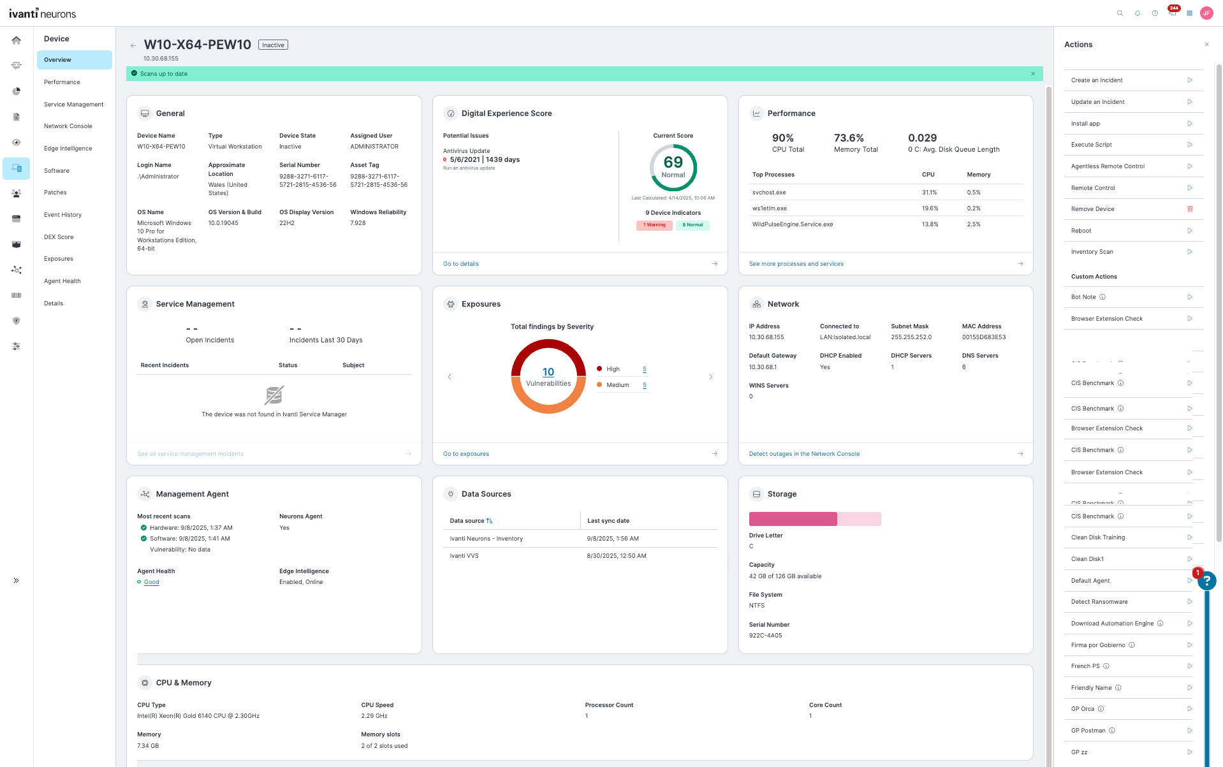Expand the left rail with double chevron
1223x767 pixels.
[x=17, y=580]
